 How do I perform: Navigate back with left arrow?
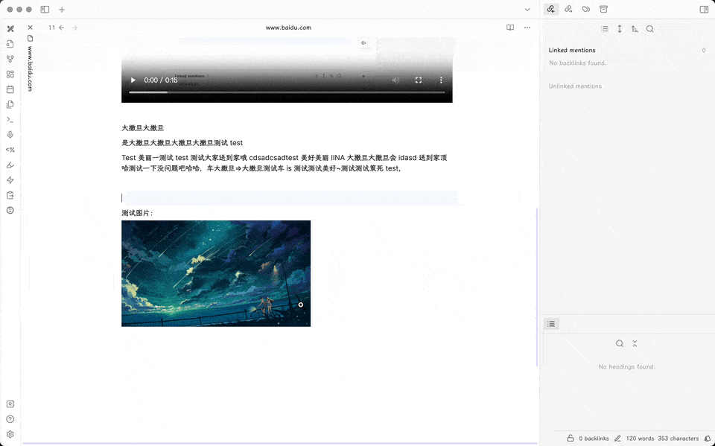(x=62, y=28)
